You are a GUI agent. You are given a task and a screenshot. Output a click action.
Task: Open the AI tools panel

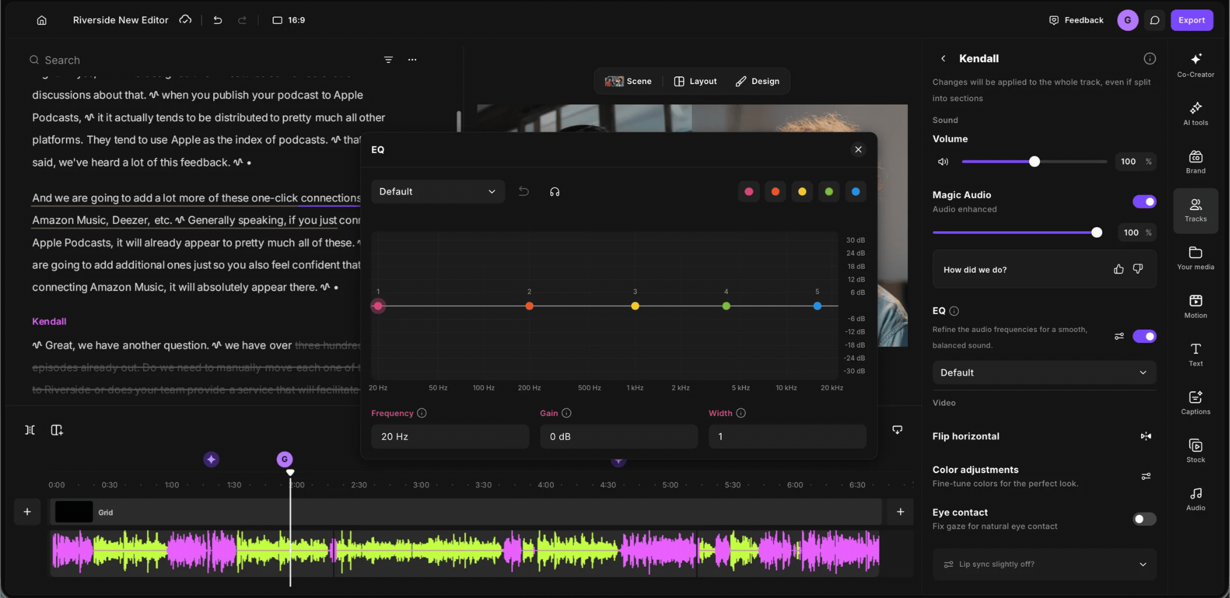click(x=1195, y=113)
